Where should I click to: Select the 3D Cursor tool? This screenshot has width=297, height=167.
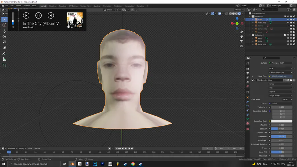coord(4,25)
